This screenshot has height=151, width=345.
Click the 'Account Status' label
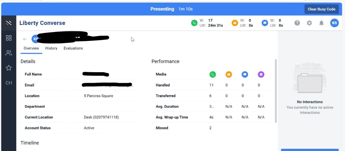38,128
